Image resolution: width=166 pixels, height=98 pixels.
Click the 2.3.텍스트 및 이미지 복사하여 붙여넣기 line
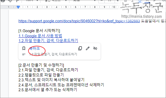pyautogui.click(x=51, y=80)
